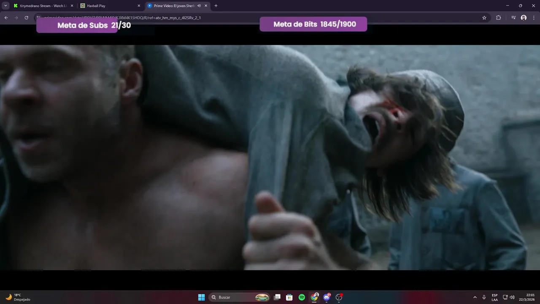
Task: Open the Chrome profile avatar
Action: [524, 18]
